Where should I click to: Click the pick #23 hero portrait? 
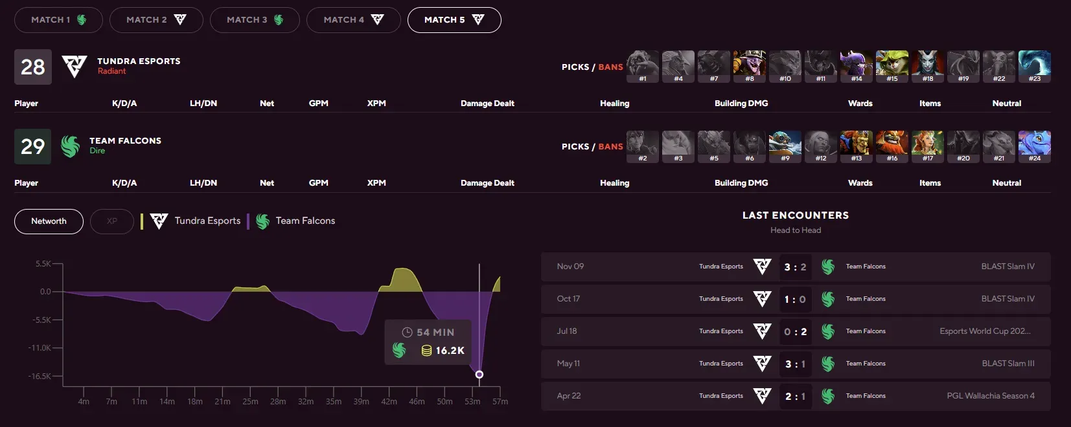(1034, 66)
